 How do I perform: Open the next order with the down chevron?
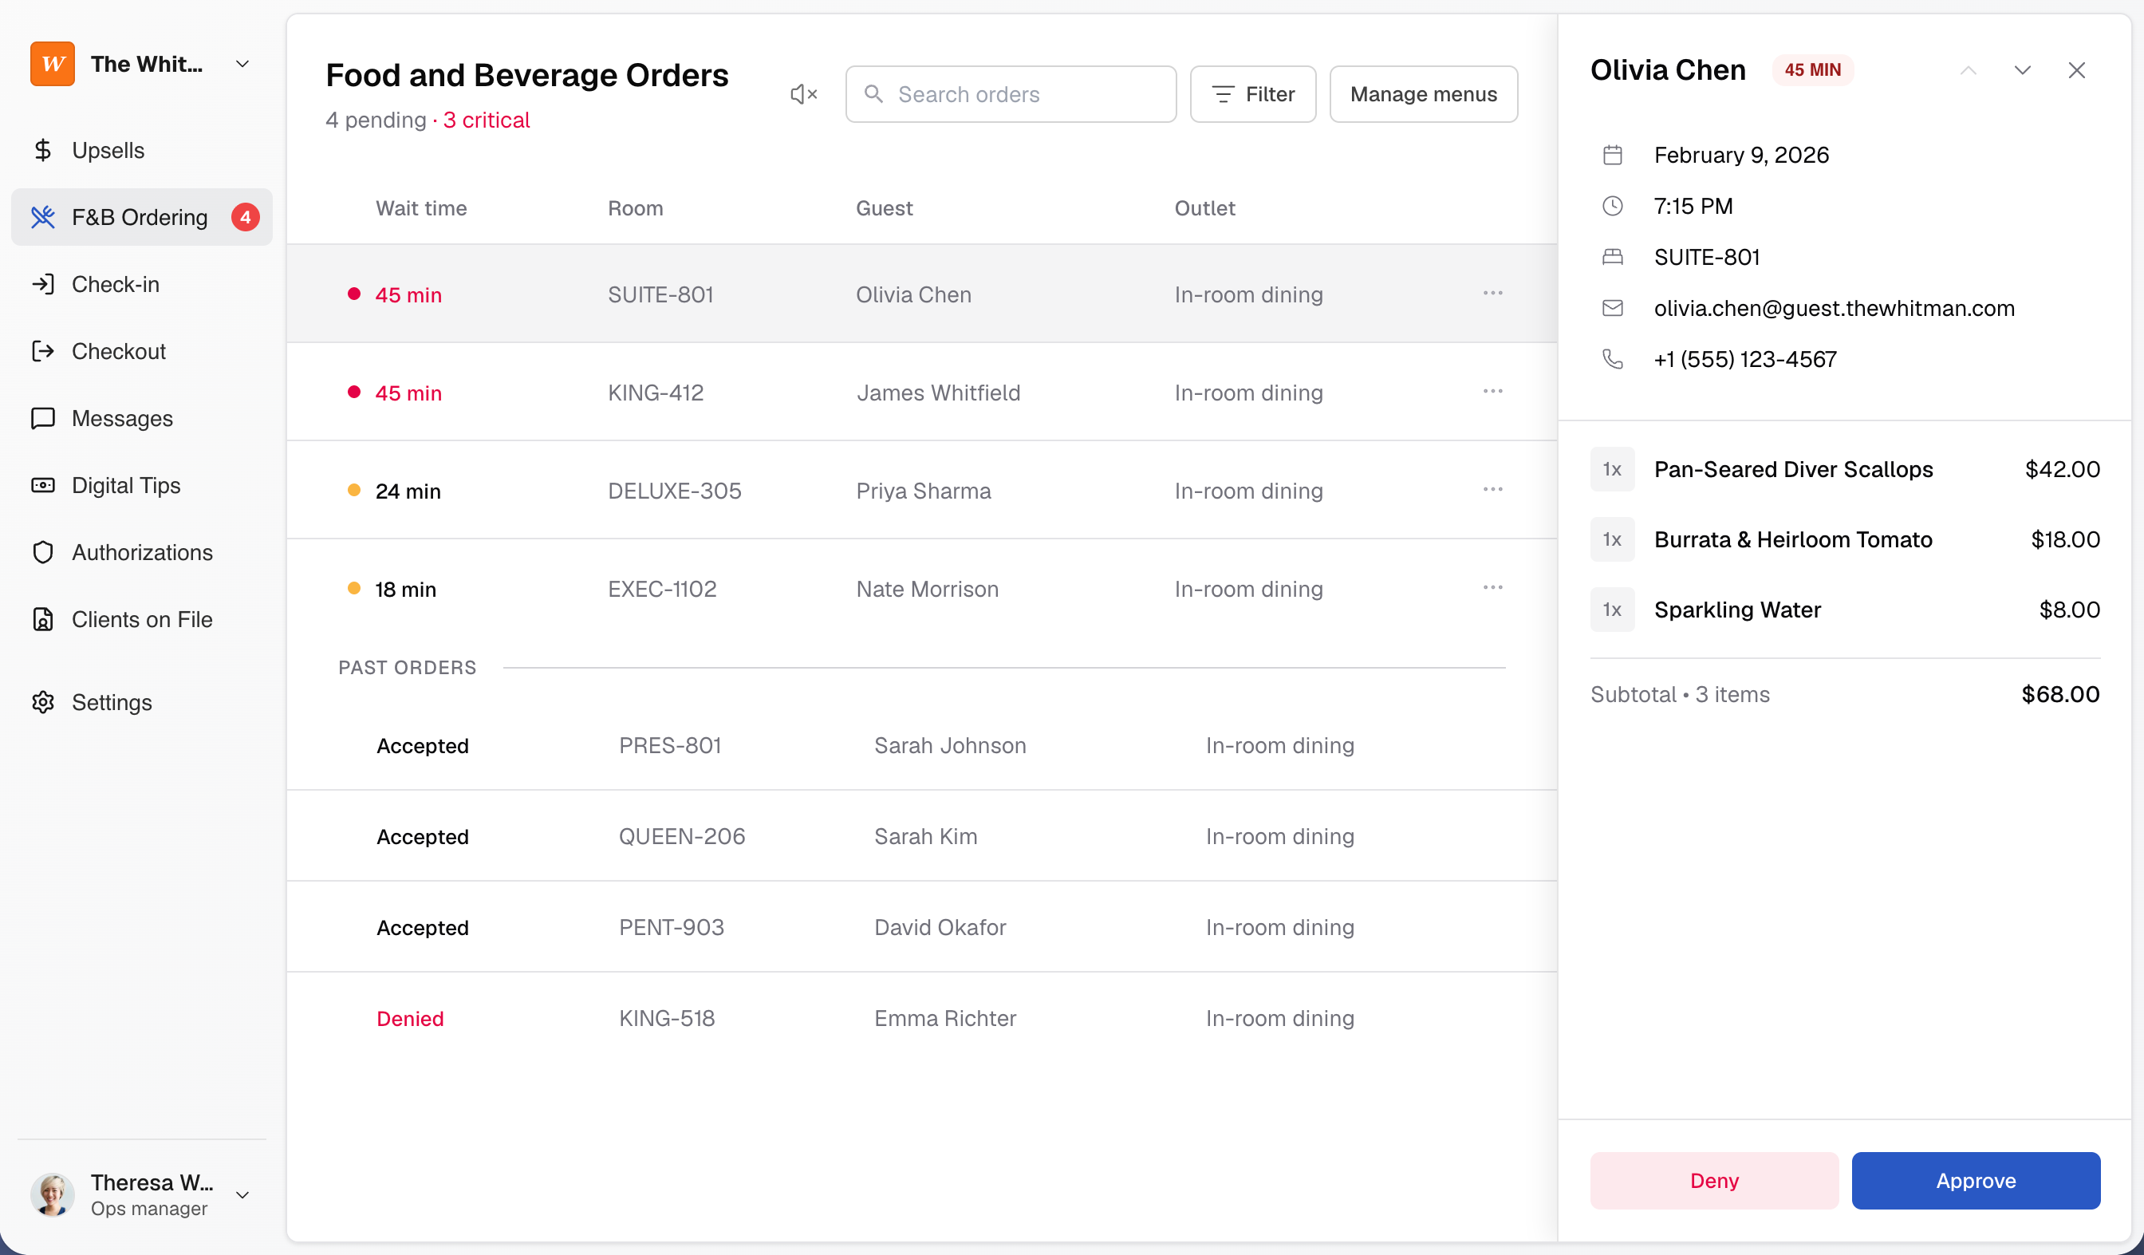click(2022, 69)
